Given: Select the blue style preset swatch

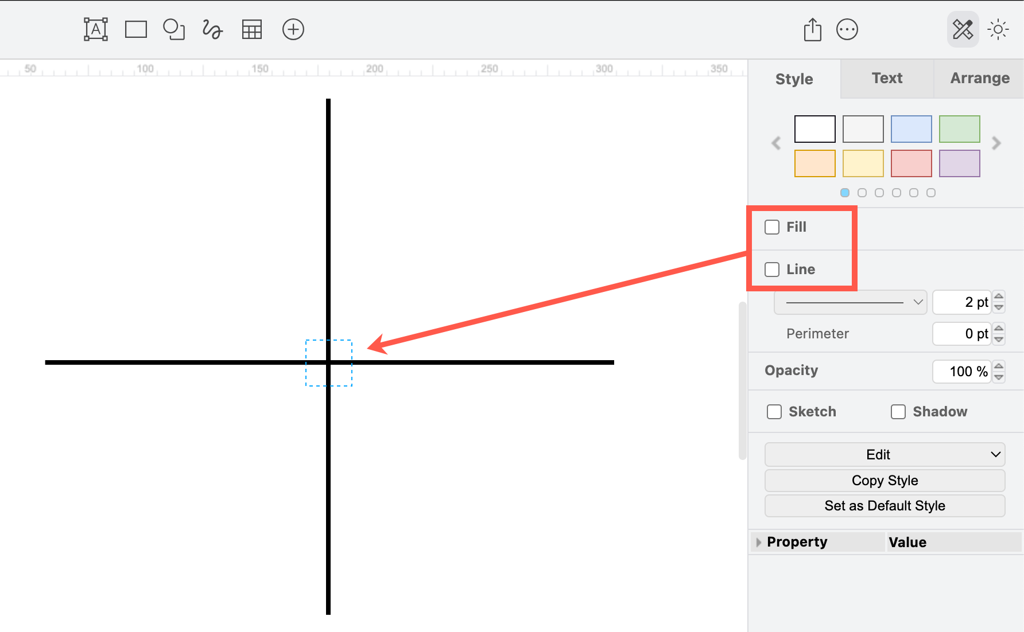Looking at the screenshot, I should (911, 129).
